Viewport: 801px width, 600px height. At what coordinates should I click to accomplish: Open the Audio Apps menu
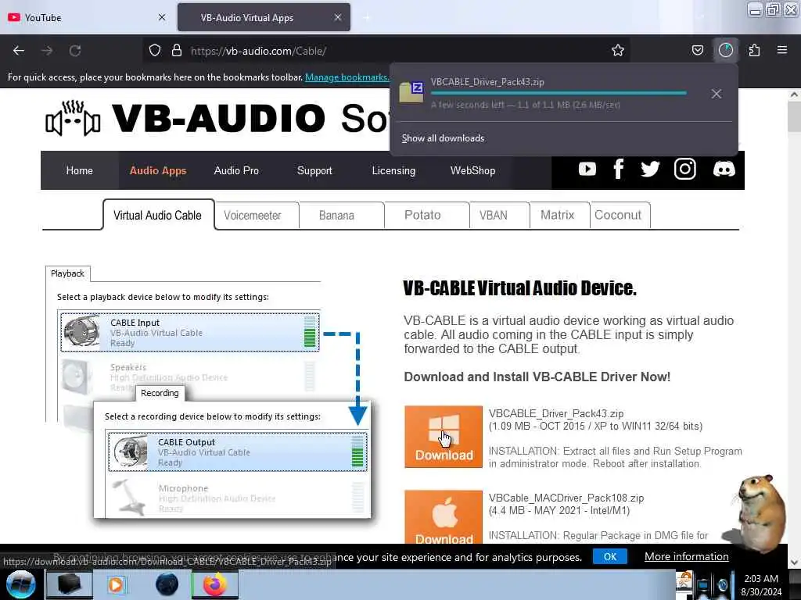pyautogui.click(x=158, y=170)
